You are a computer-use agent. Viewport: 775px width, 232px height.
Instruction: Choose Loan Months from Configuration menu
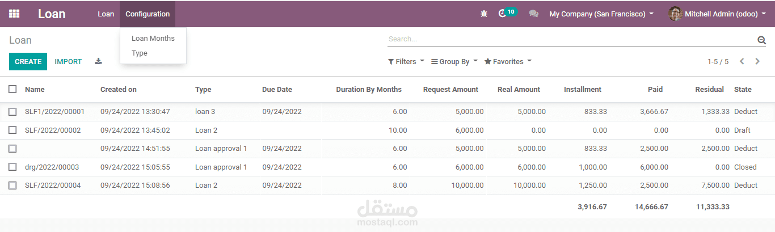153,39
